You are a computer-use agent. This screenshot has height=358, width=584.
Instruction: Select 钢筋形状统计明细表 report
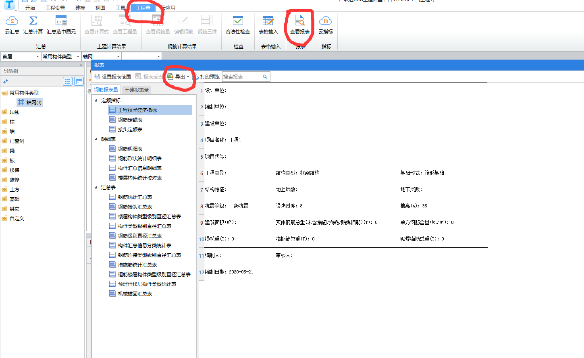coord(139,158)
